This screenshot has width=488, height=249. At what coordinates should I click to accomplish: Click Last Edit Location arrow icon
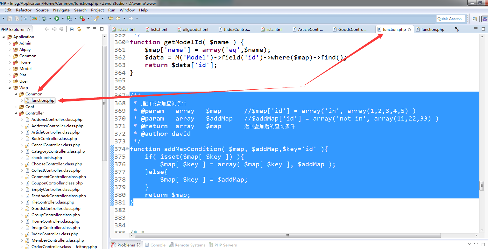(110, 18)
